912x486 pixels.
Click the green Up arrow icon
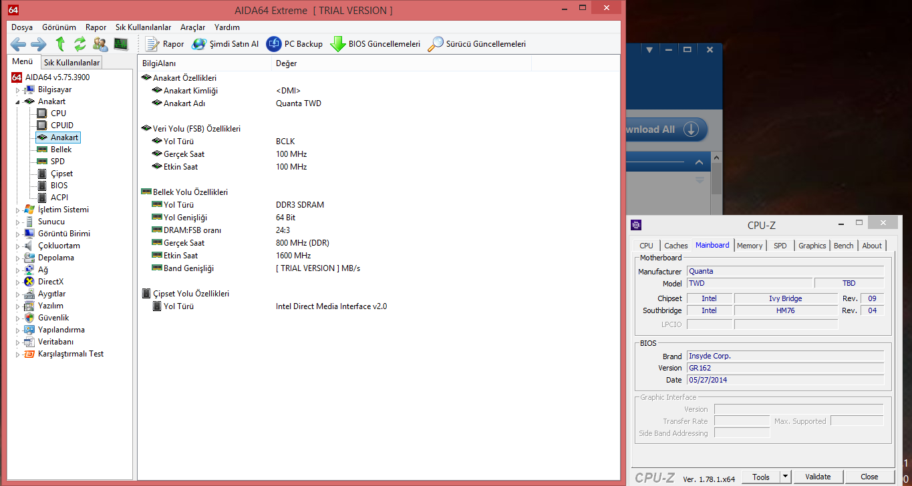(x=60, y=45)
